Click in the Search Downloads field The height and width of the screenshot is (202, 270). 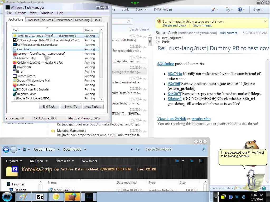[173, 149]
